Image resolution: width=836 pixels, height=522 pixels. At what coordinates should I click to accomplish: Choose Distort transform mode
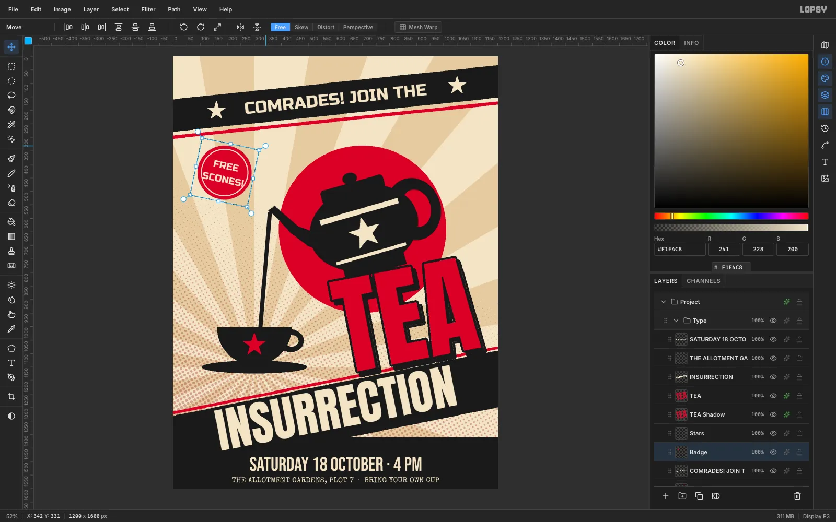coord(326,27)
